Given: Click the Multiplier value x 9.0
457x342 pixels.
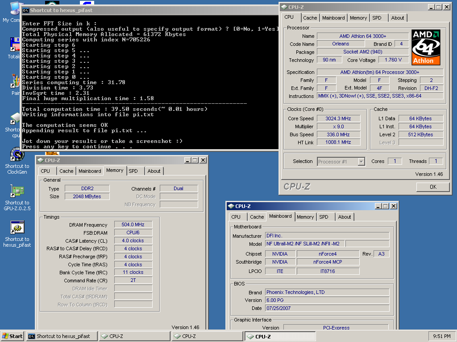Looking at the screenshot, I should click(x=338, y=126).
